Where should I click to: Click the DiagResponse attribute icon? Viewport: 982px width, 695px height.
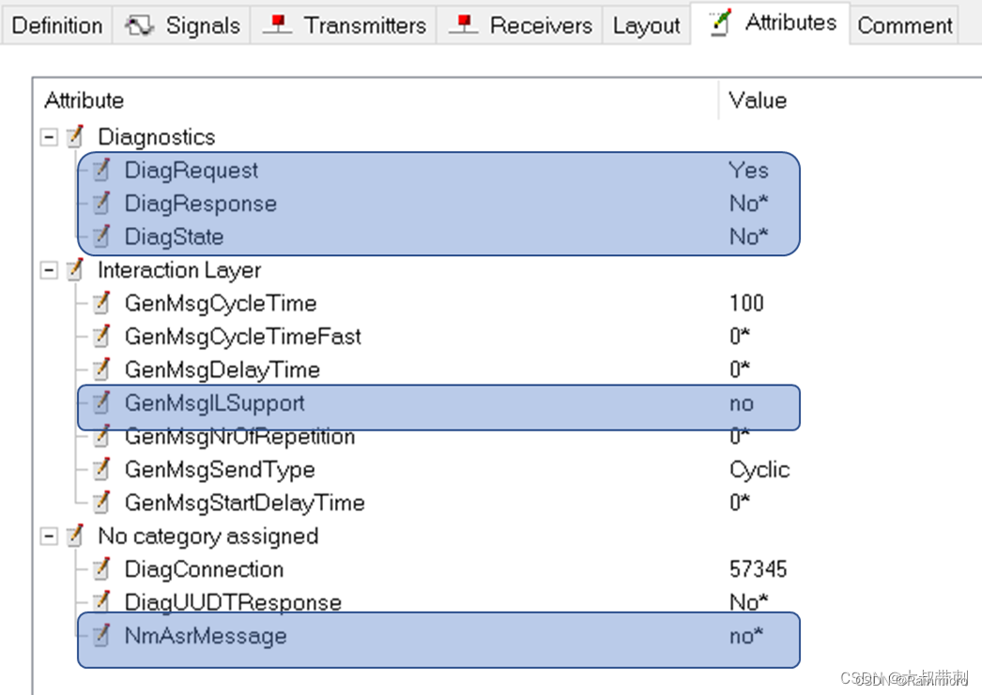[101, 203]
